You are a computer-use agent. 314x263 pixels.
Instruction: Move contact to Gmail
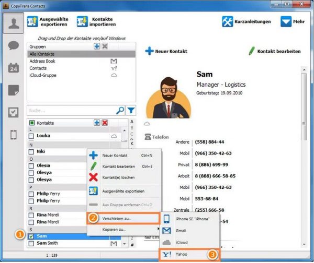pos(189,231)
